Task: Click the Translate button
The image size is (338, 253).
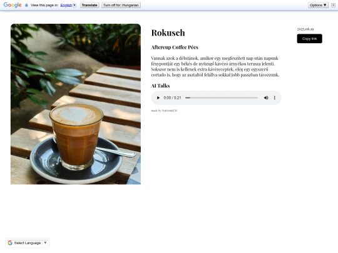Action: (90, 5)
